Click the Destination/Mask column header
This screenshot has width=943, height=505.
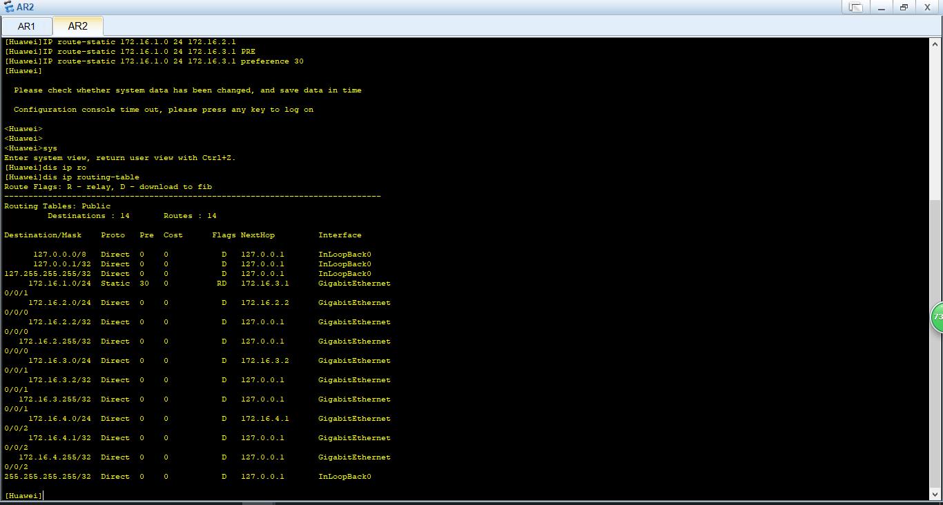click(43, 235)
